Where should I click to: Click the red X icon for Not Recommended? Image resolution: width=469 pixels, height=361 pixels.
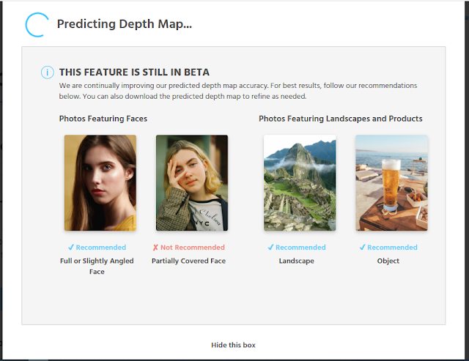click(x=155, y=248)
